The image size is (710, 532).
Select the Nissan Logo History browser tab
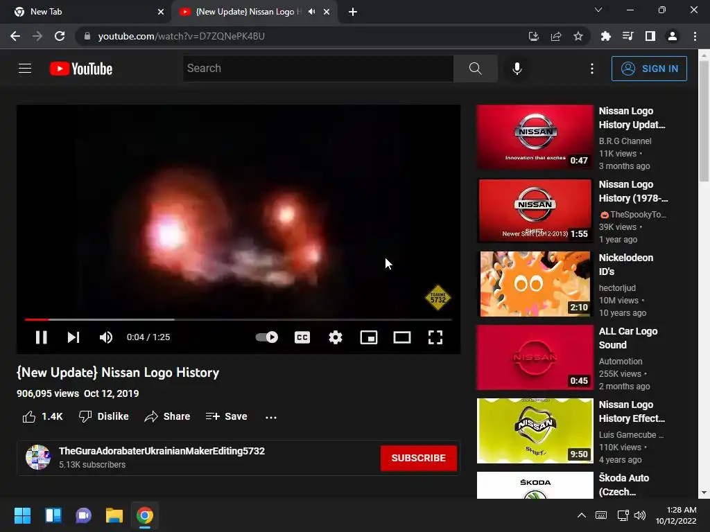coord(249,12)
